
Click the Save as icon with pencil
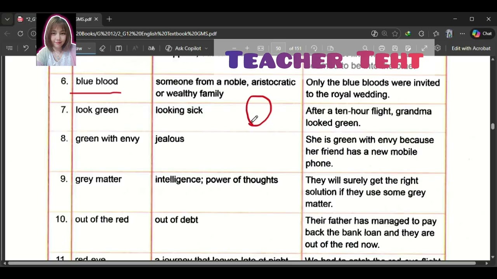pos(408,48)
